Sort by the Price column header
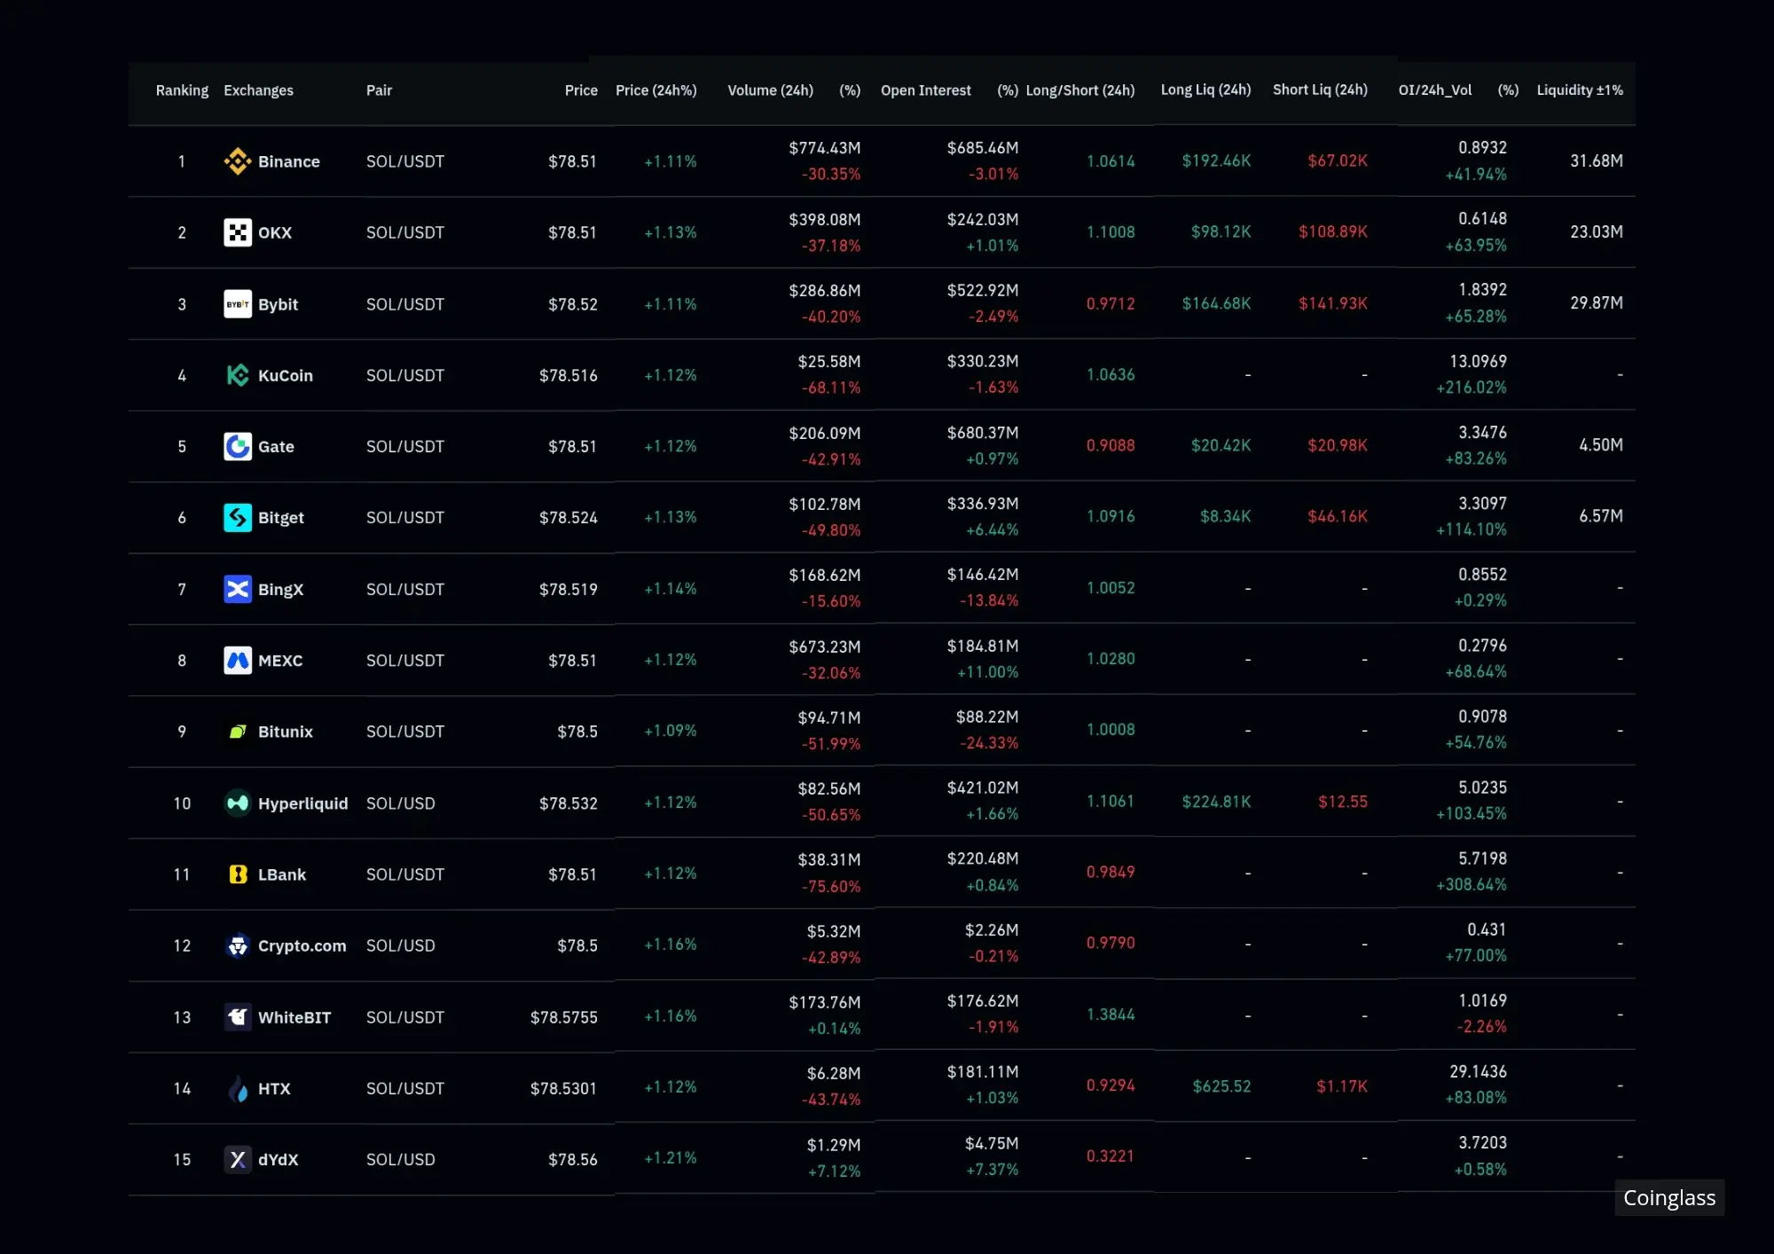Image resolution: width=1774 pixels, height=1254 pixels. coord(581,90)
